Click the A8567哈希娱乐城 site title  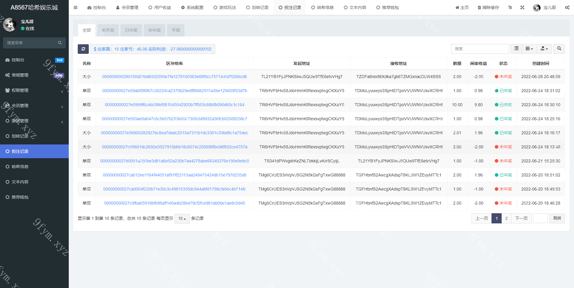pyautogui.click(x=34, y=7)
